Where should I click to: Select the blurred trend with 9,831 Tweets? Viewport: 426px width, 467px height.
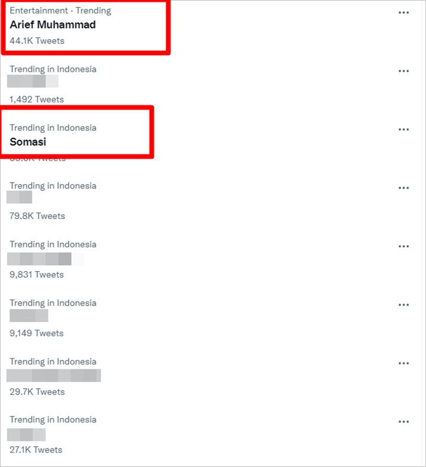click(39, 259)
